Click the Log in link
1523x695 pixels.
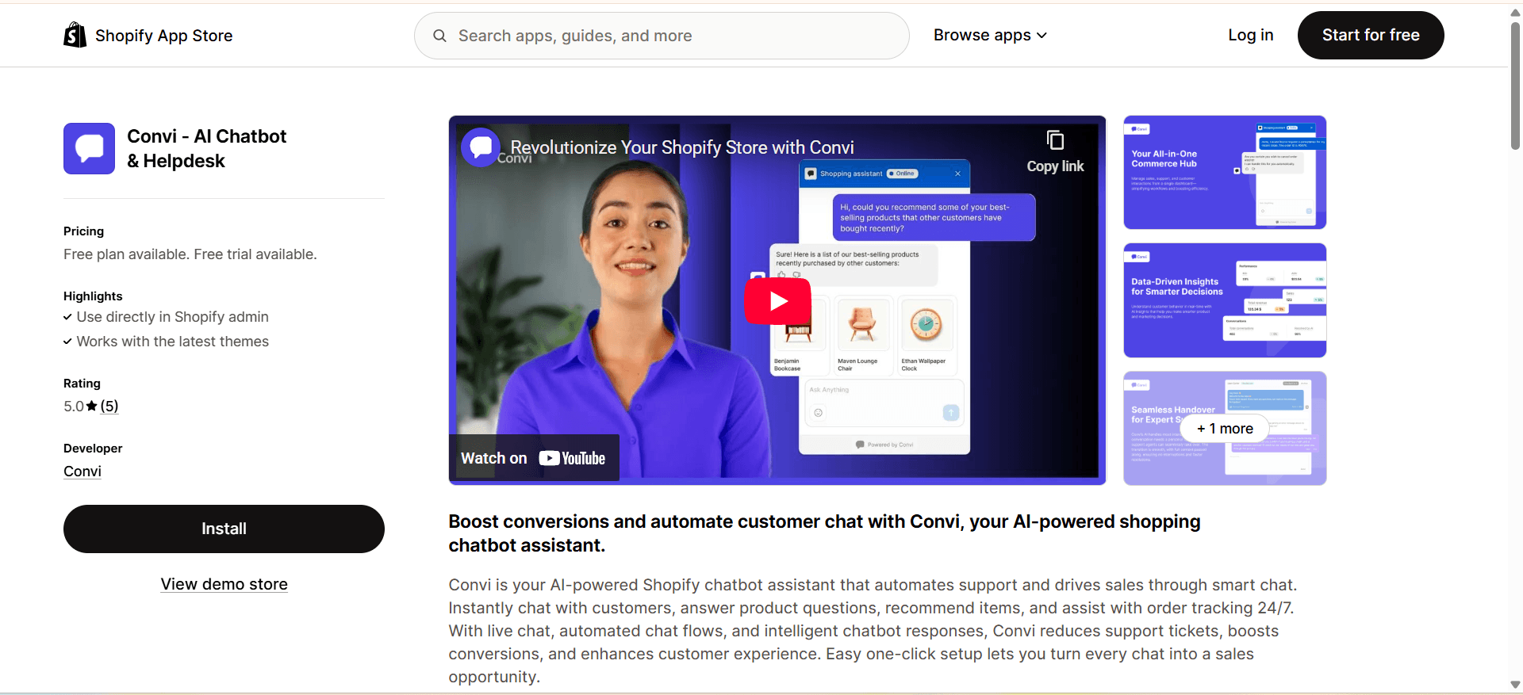click(x=1250, y=35)
